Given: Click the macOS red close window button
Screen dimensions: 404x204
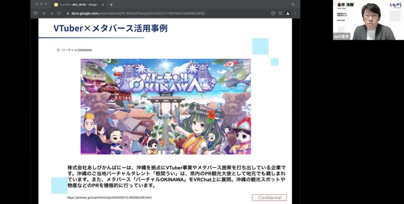Looking at the screenshot, I should [x=37, y=4].
